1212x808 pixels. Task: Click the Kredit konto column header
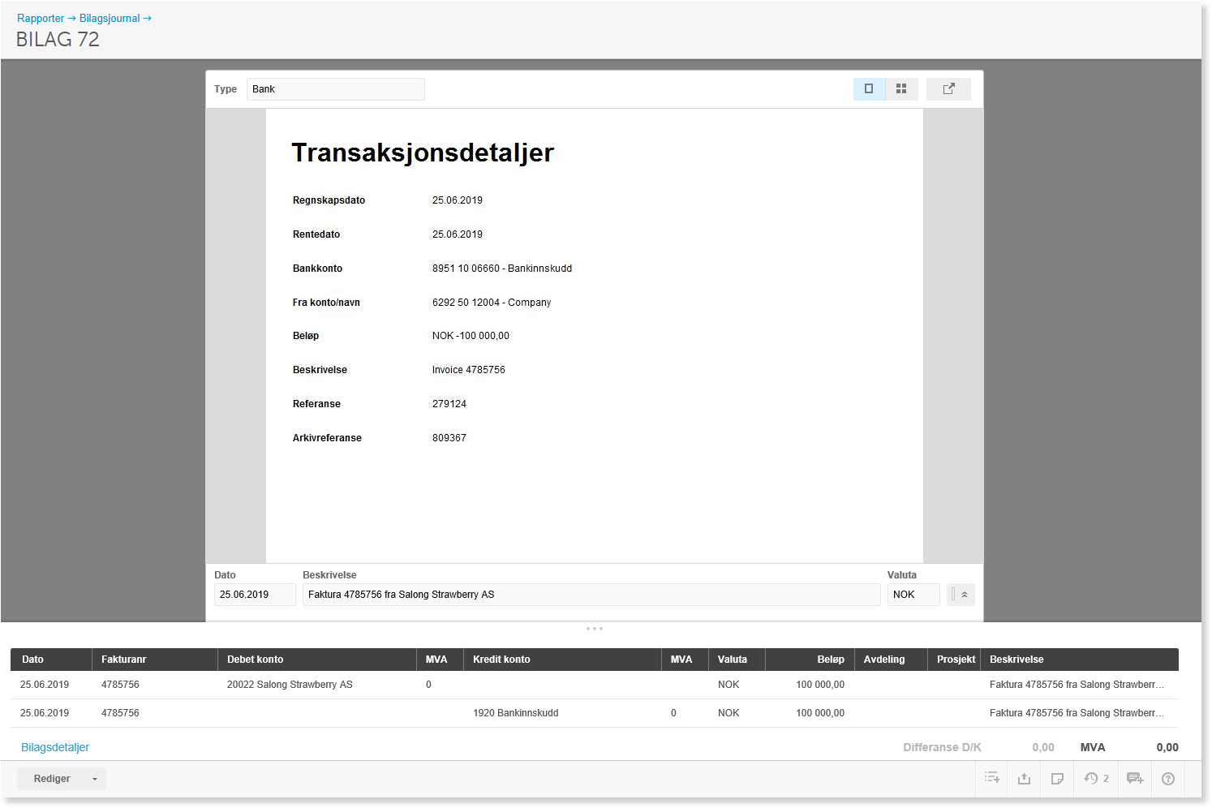tap(562, 660)
